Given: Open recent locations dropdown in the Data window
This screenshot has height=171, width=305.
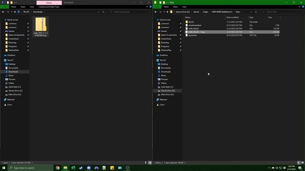Looking at the screenshot, I should pyautogui.click(x=164, y=12).
